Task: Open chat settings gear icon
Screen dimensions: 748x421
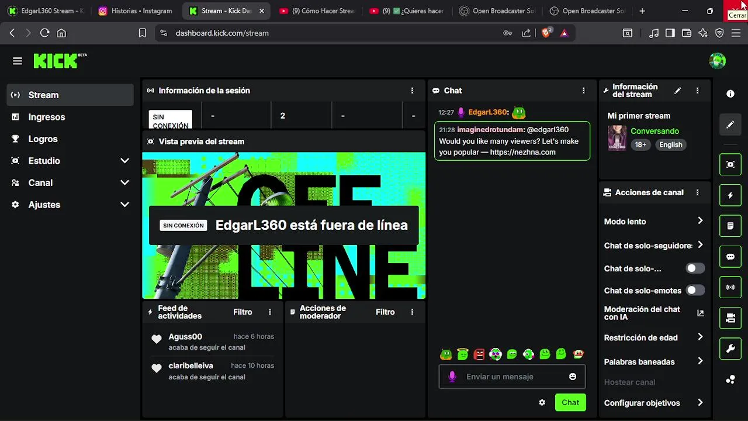Action: [542, 402]
